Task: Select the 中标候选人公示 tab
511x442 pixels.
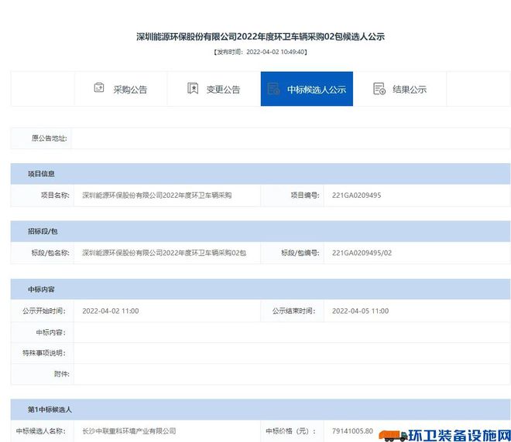Action: tap(307, 89)
